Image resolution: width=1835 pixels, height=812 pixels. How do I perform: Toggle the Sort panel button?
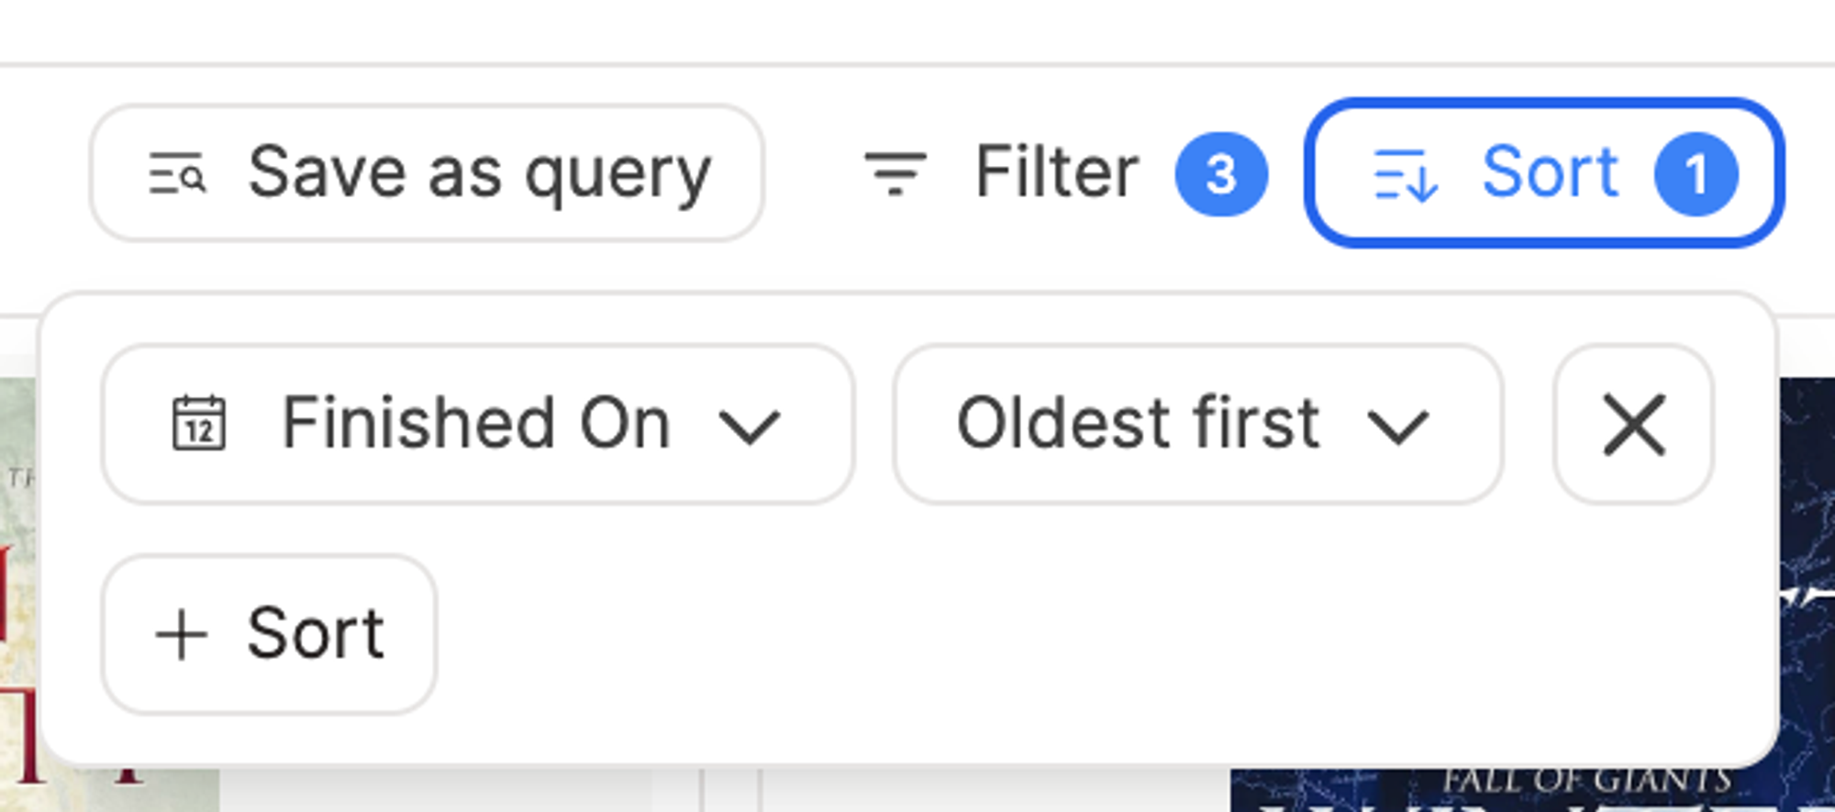(x=1544, y=172)
